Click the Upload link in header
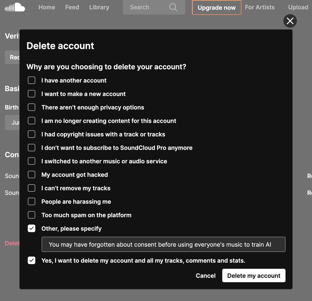Screen dimensions: 312x301 click(298, 7)
